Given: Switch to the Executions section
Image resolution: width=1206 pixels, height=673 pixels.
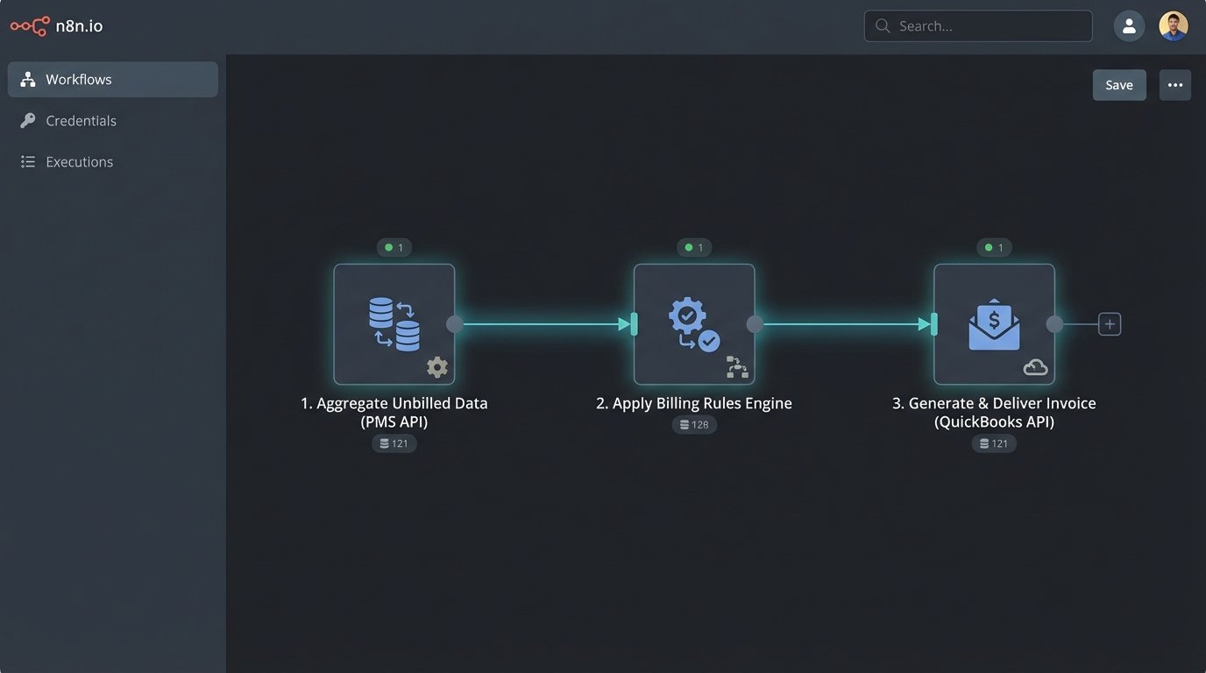Looking at the screenshot, I should click(x=79, y=161).
